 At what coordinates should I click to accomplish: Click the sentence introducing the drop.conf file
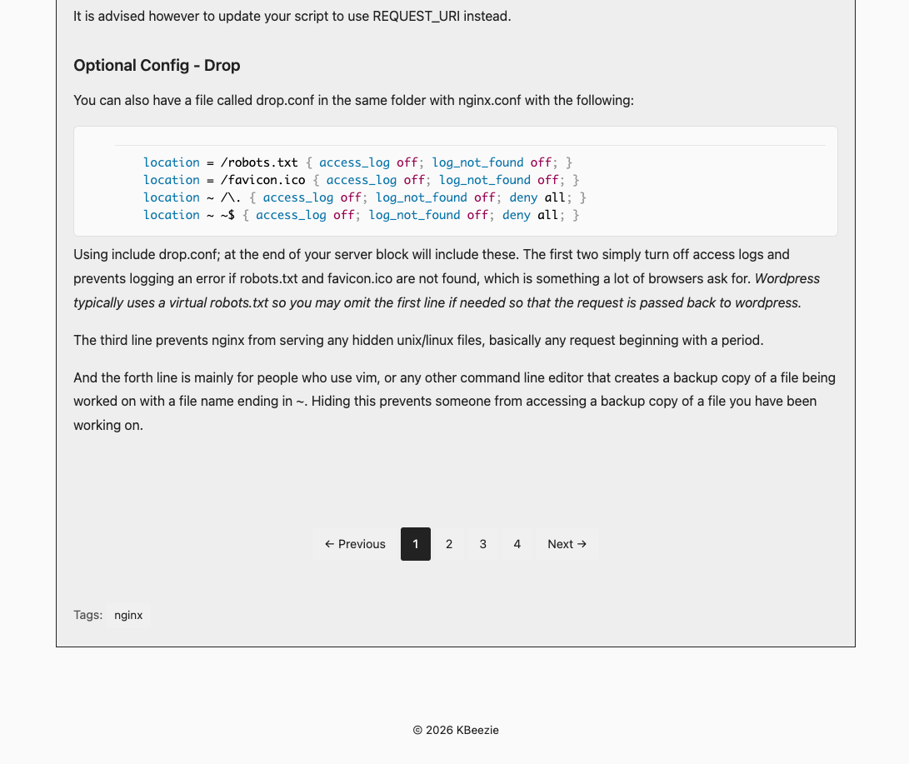(353, 100)
